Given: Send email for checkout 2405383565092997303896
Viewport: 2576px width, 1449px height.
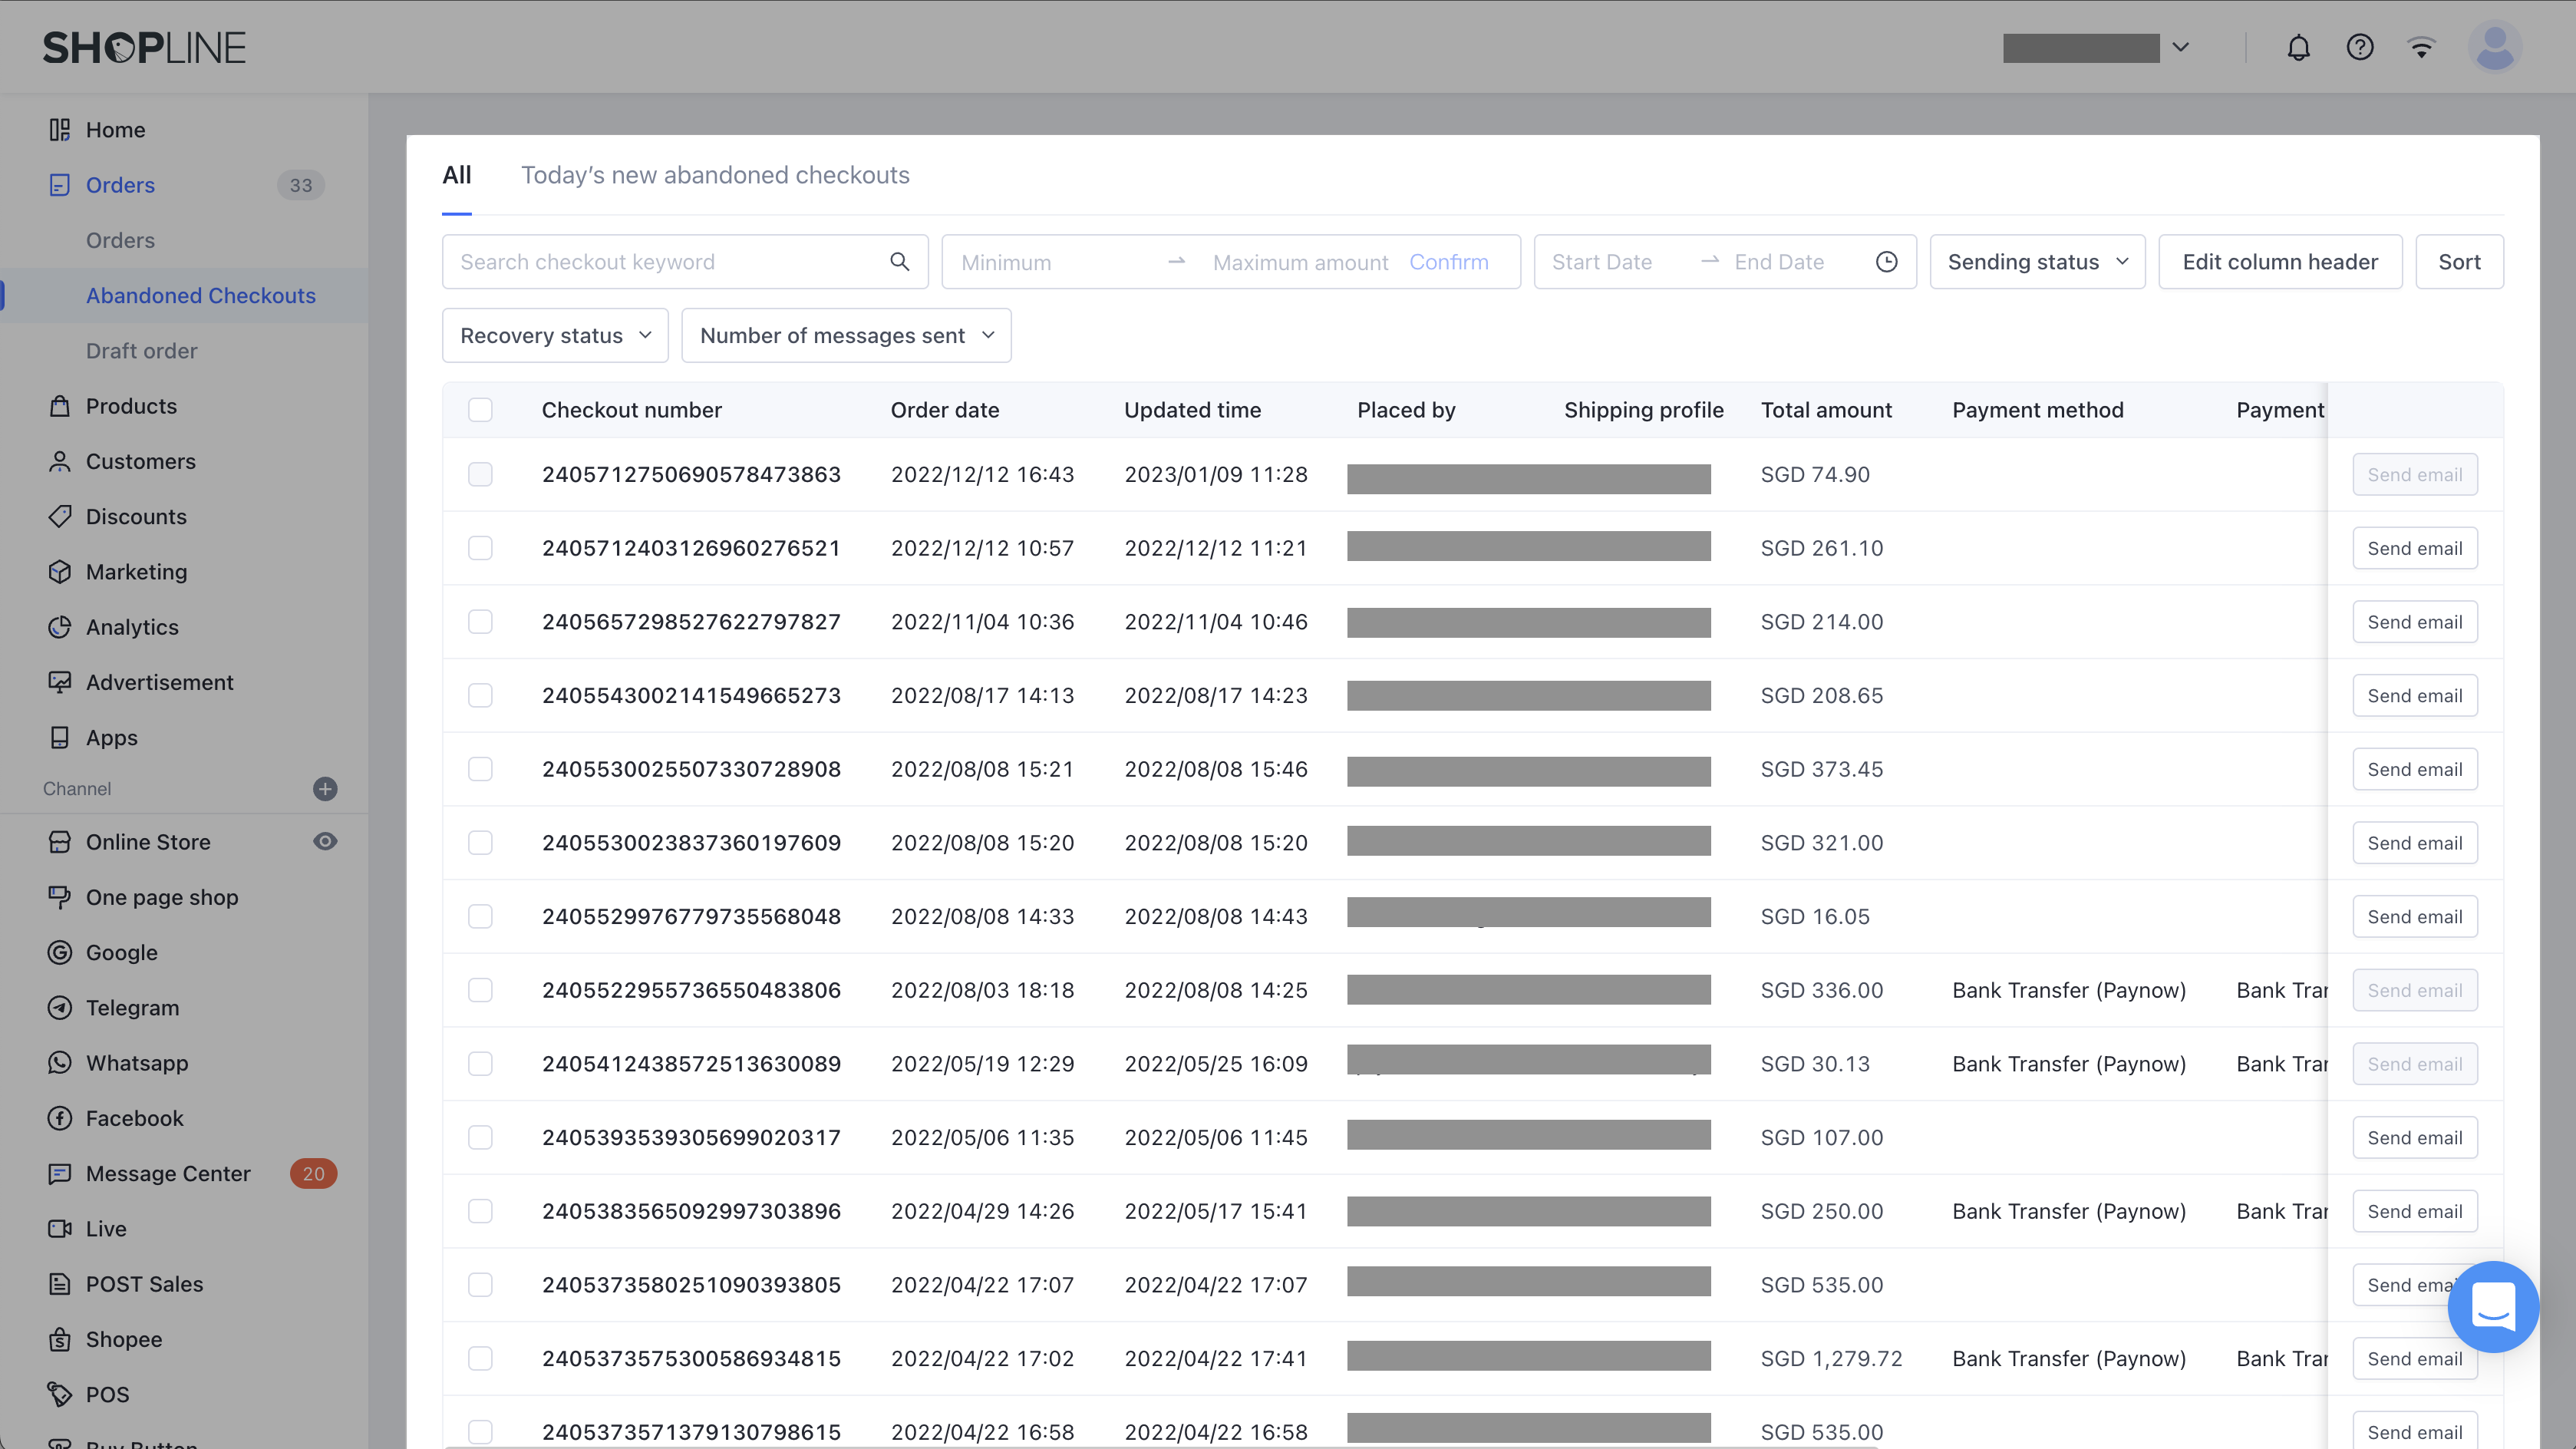Looking at the screenshot, I should pyautogui.click(x=2414, y=1211).
